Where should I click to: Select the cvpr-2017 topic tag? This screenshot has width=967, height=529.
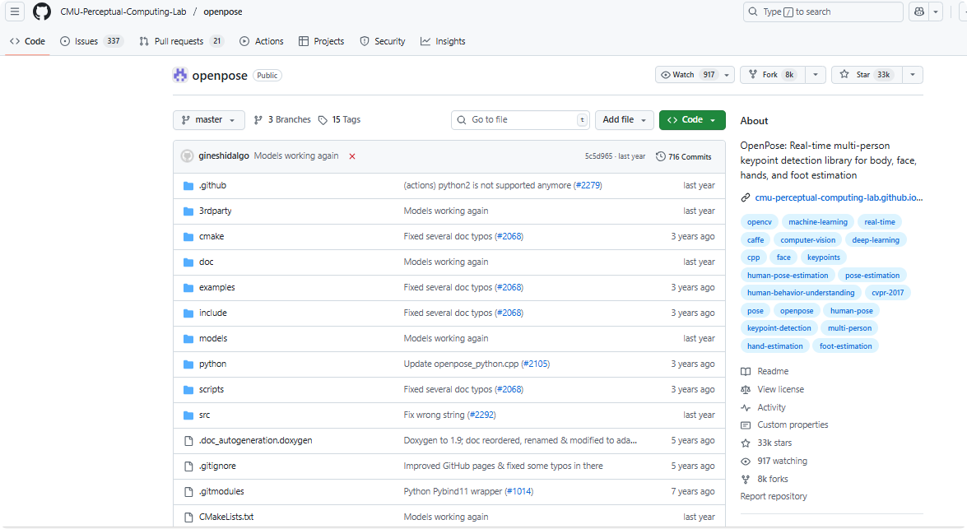tap(887, 293)
